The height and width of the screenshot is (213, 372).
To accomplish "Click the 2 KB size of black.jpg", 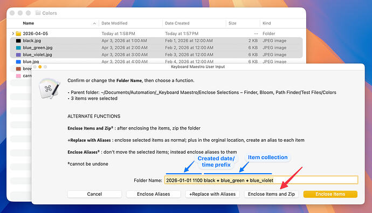I will pyautogui.click(x=253, y=40).
